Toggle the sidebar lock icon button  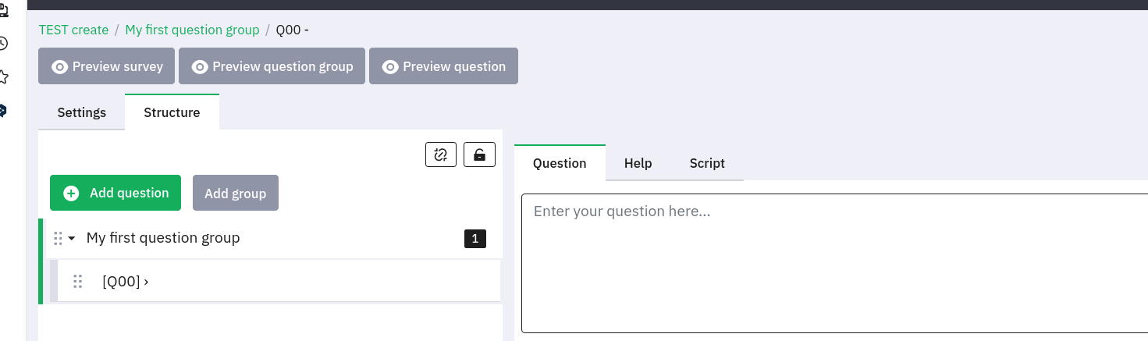coord(479,155)
